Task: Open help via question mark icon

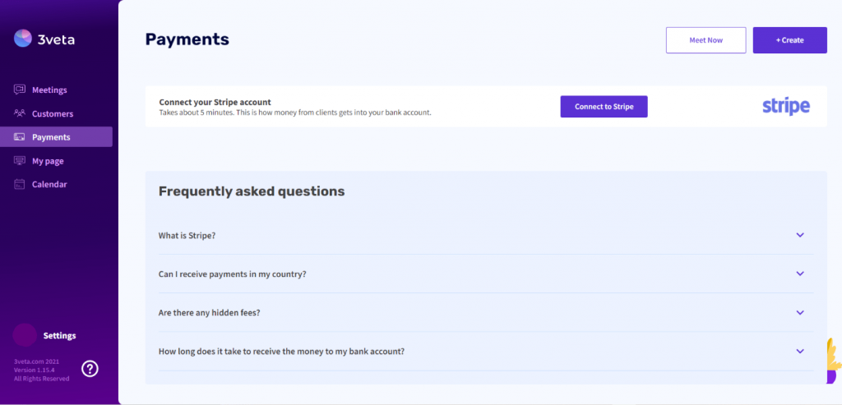Action: tap(90, 369)
